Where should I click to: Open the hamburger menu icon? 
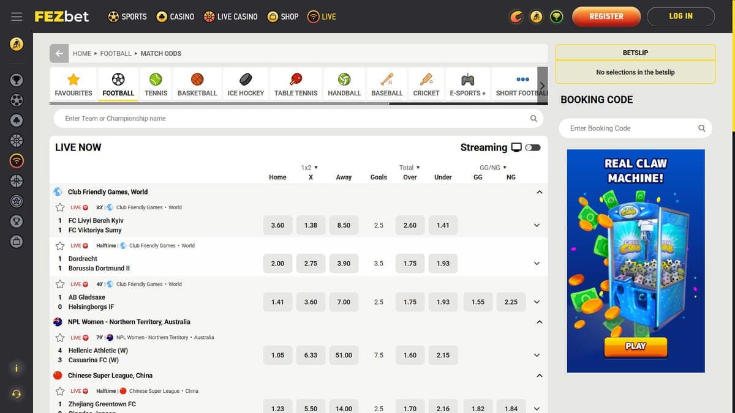[x=17, y=17]
